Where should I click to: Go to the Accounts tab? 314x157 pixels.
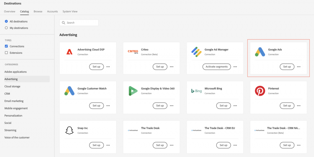(x=52, y=11)
